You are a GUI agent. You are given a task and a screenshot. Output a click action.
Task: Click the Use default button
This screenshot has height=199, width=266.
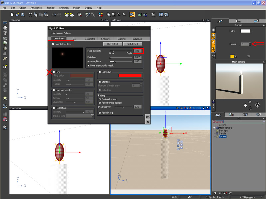click(x=113, y=44)
